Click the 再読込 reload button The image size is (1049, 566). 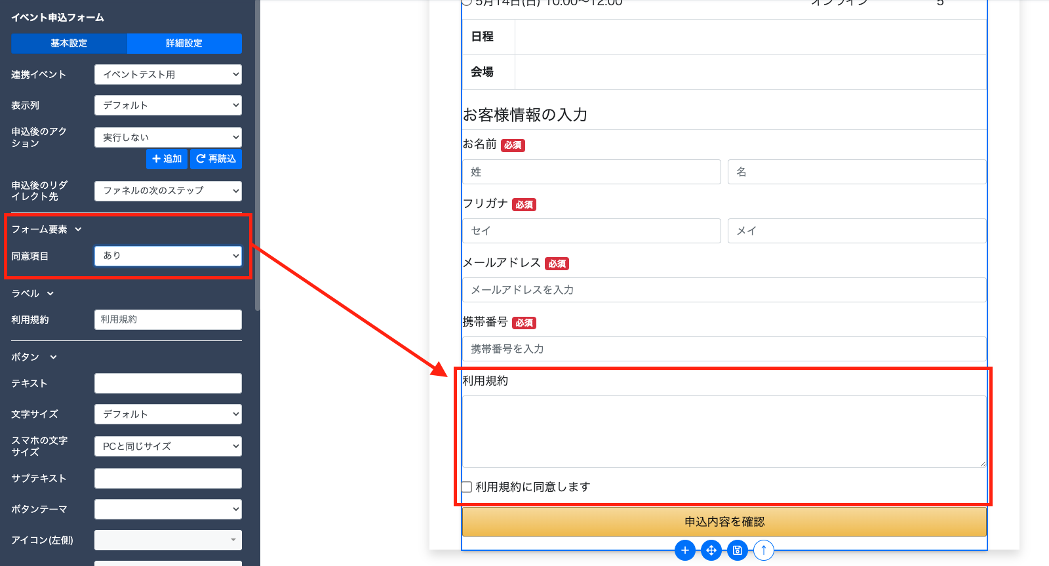coord(216,159)
